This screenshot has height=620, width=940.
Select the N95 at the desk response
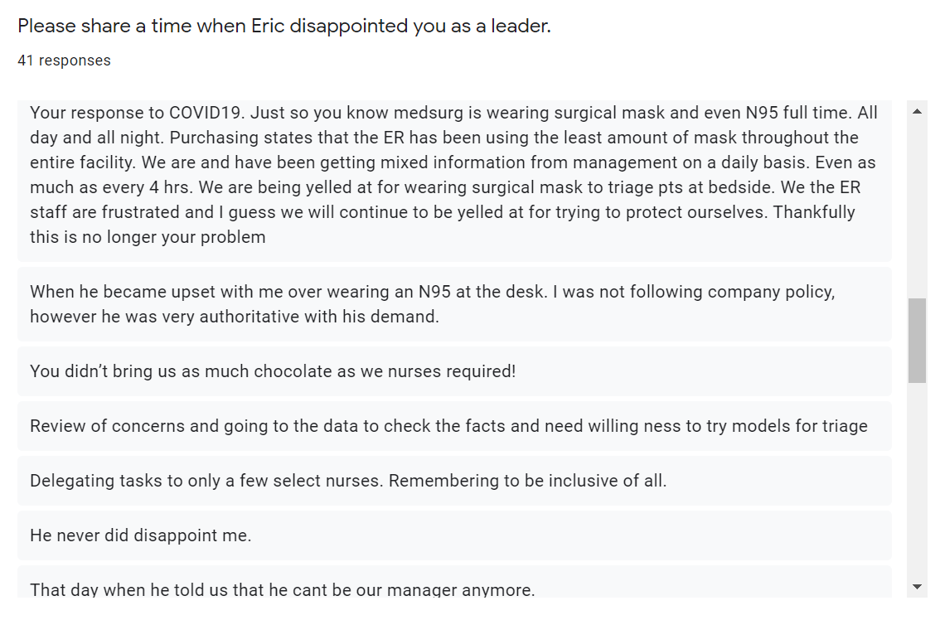454,304
